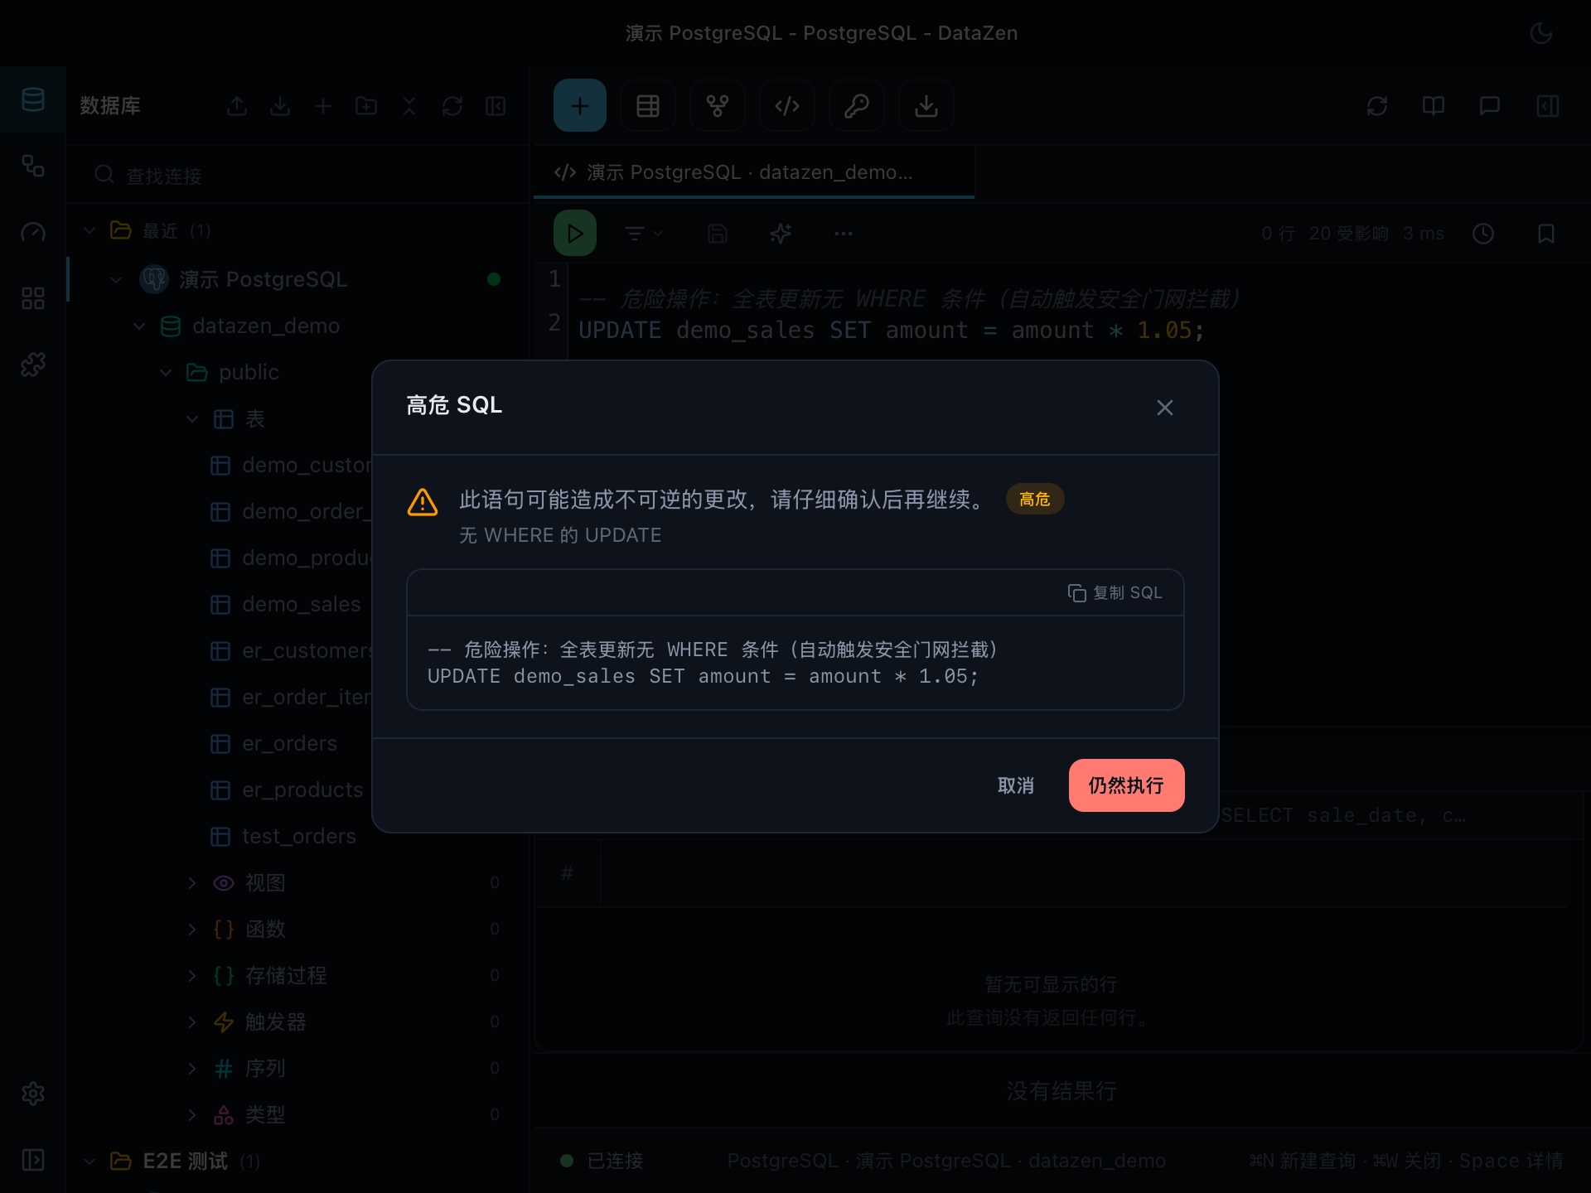Viewport: 1591px width, 1193px height.
Task: Click the 高危 badge in dialog
Action: pyautogui.click(x=1034, y=499)
